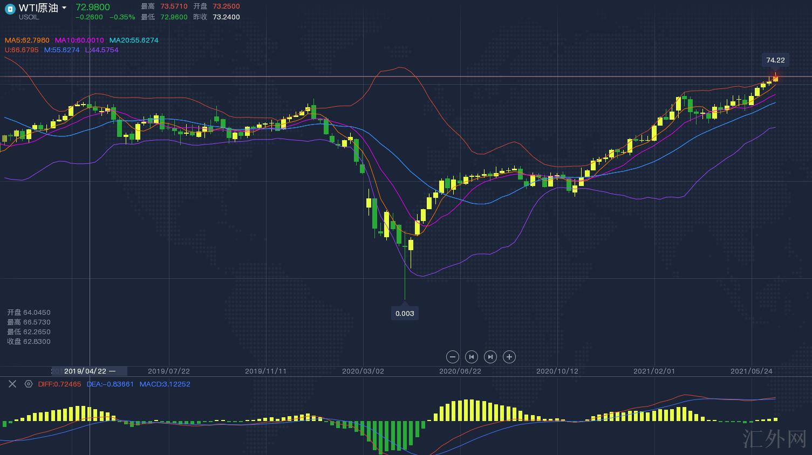
Task: Click the 0.003 low price marker
Action: [x=405, y=313]
